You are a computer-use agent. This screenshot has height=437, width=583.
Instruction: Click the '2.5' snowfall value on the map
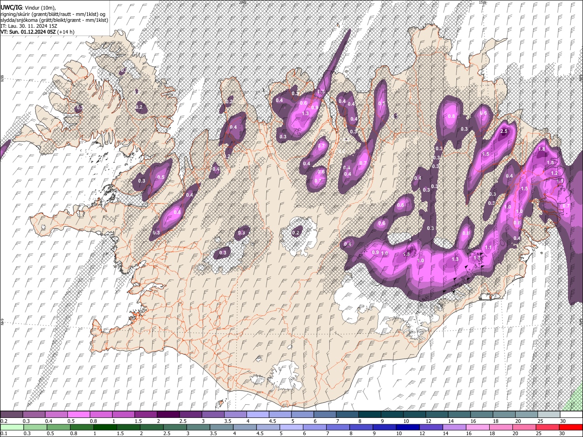pyautogui.click(x=504, y=132)
